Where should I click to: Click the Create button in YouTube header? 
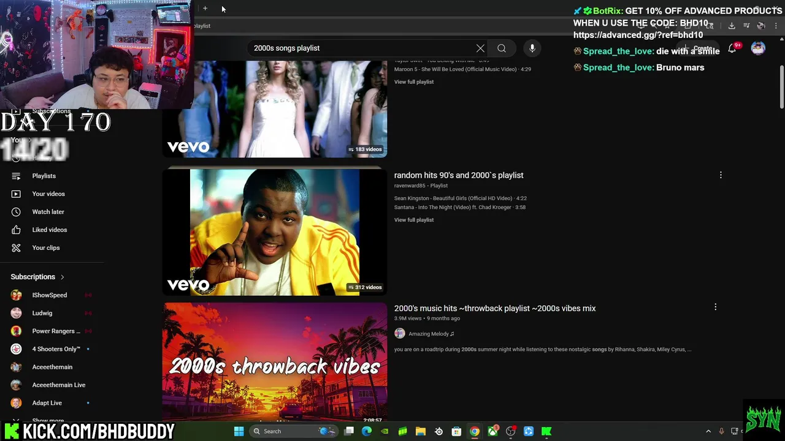click(x=698, y=48)
